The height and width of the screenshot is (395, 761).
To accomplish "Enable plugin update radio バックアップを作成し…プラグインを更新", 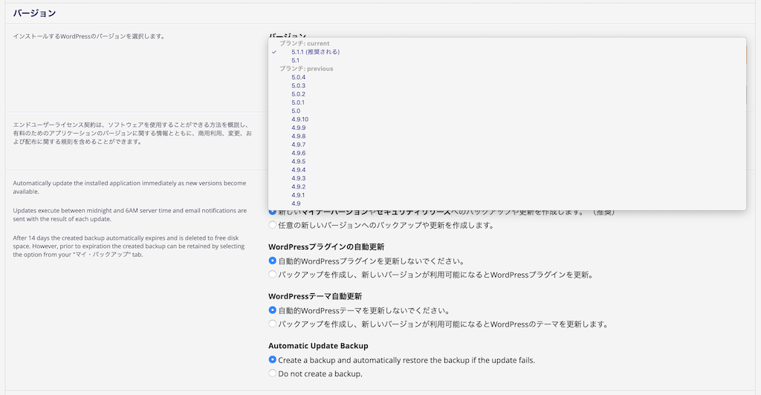I will point(272,274).
